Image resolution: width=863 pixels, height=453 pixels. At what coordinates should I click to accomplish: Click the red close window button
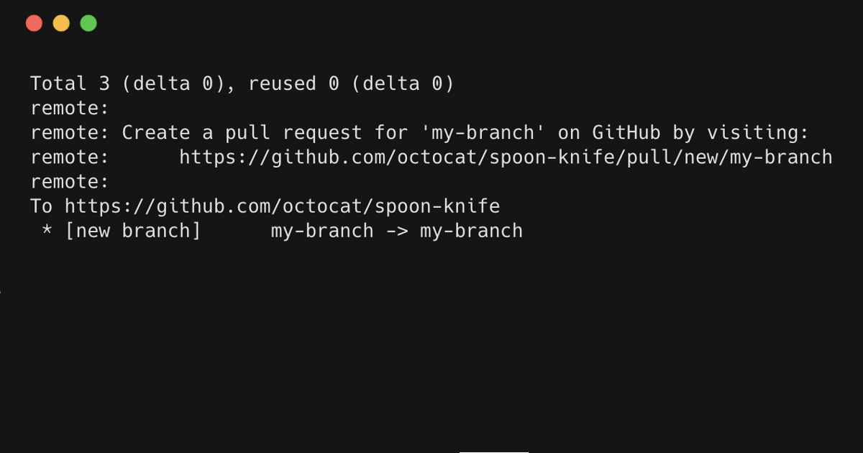(34, 23)
